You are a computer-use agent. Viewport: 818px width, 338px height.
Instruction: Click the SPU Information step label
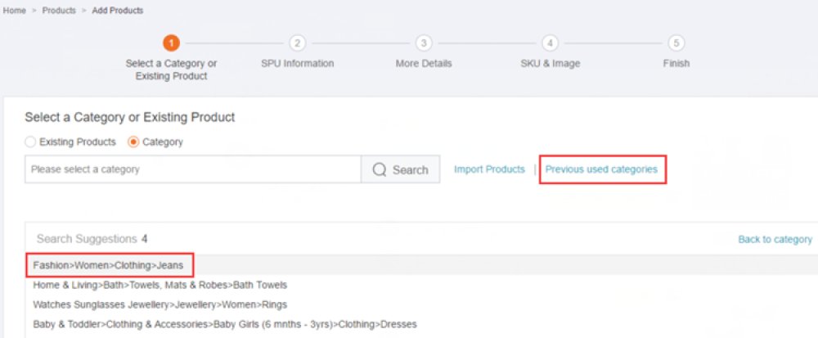[x=298, y=64]
